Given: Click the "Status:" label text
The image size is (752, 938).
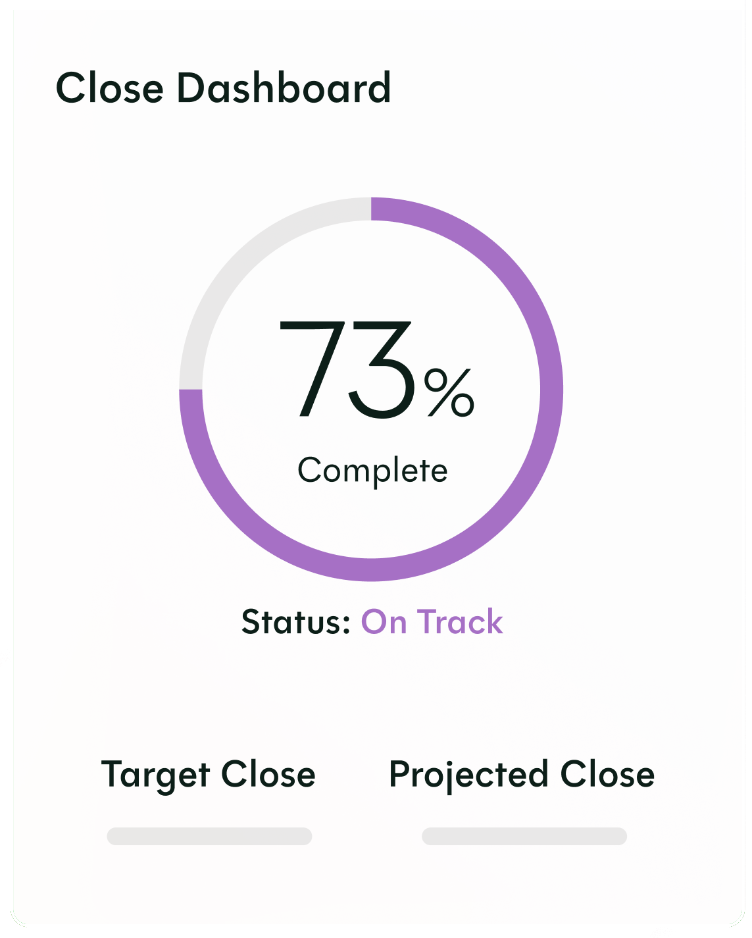Looking at the screenshot, I should (296, 622).
